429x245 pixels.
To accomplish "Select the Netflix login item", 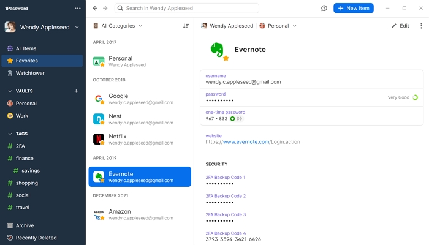I will pyautogui.click(x=140, y=139).
